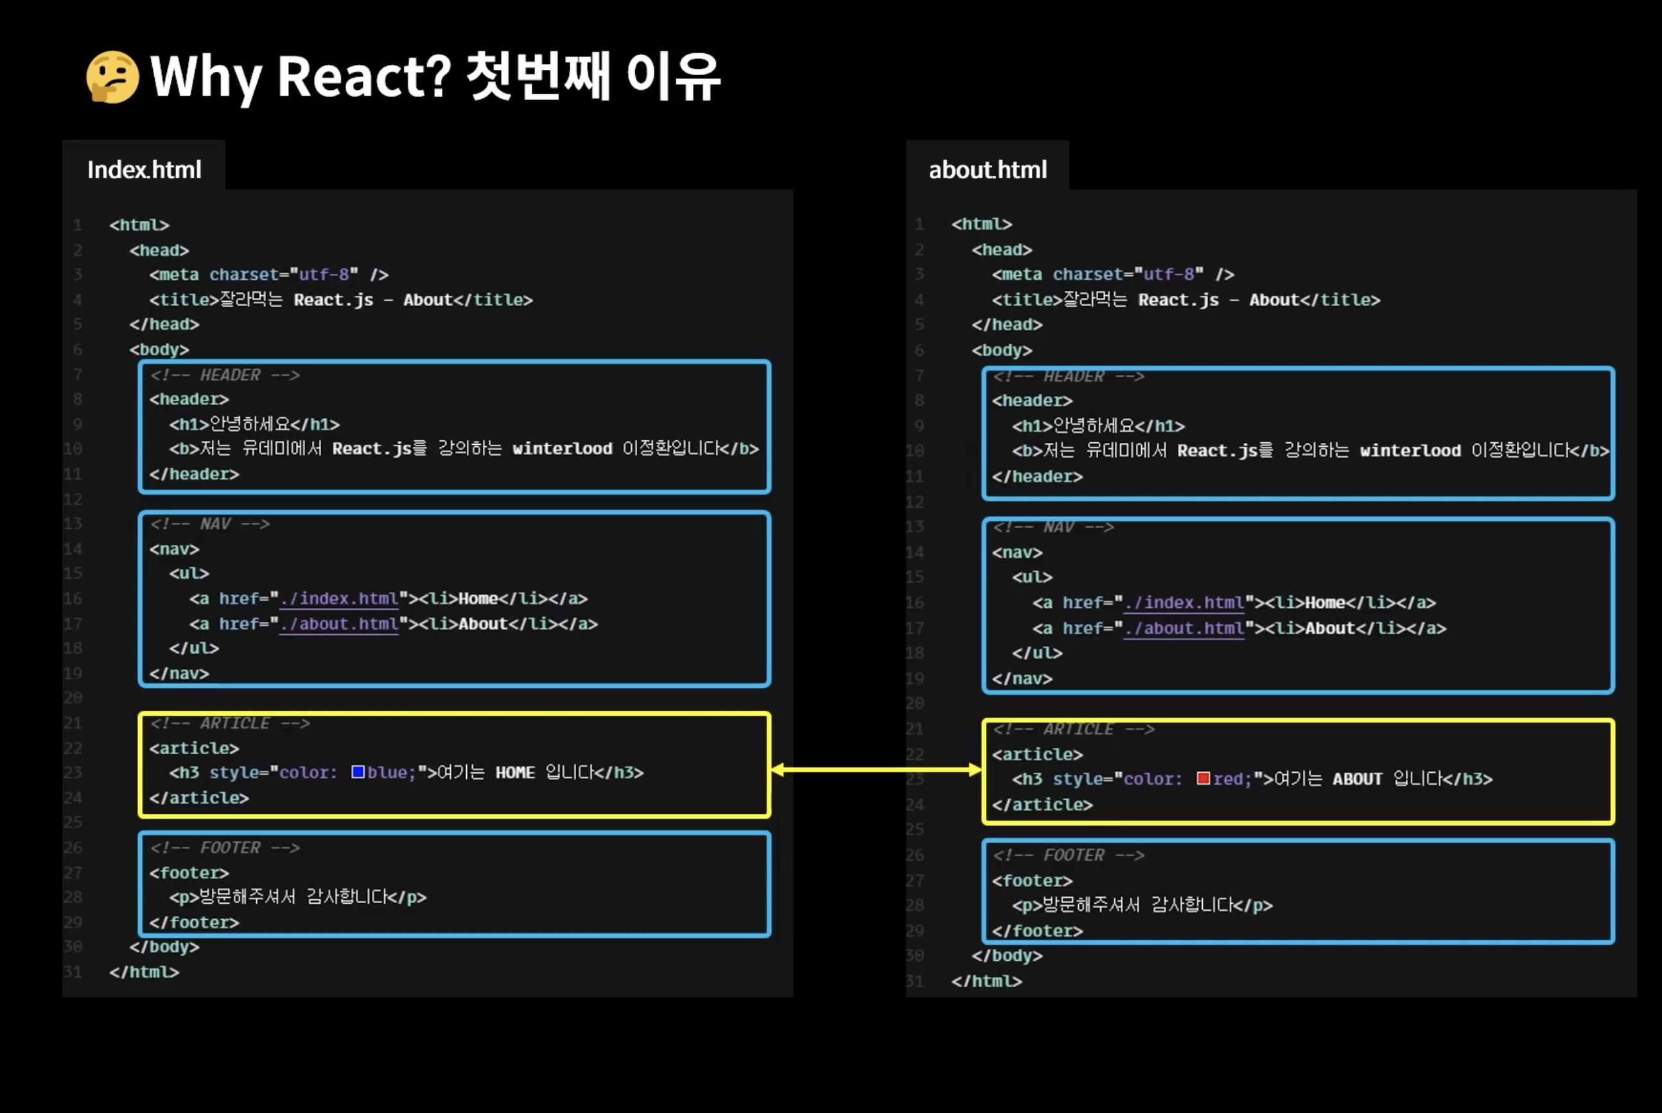
Task: Click the red color swatch in about.html
Action: pyautogui.click(x=1202, y=778)
